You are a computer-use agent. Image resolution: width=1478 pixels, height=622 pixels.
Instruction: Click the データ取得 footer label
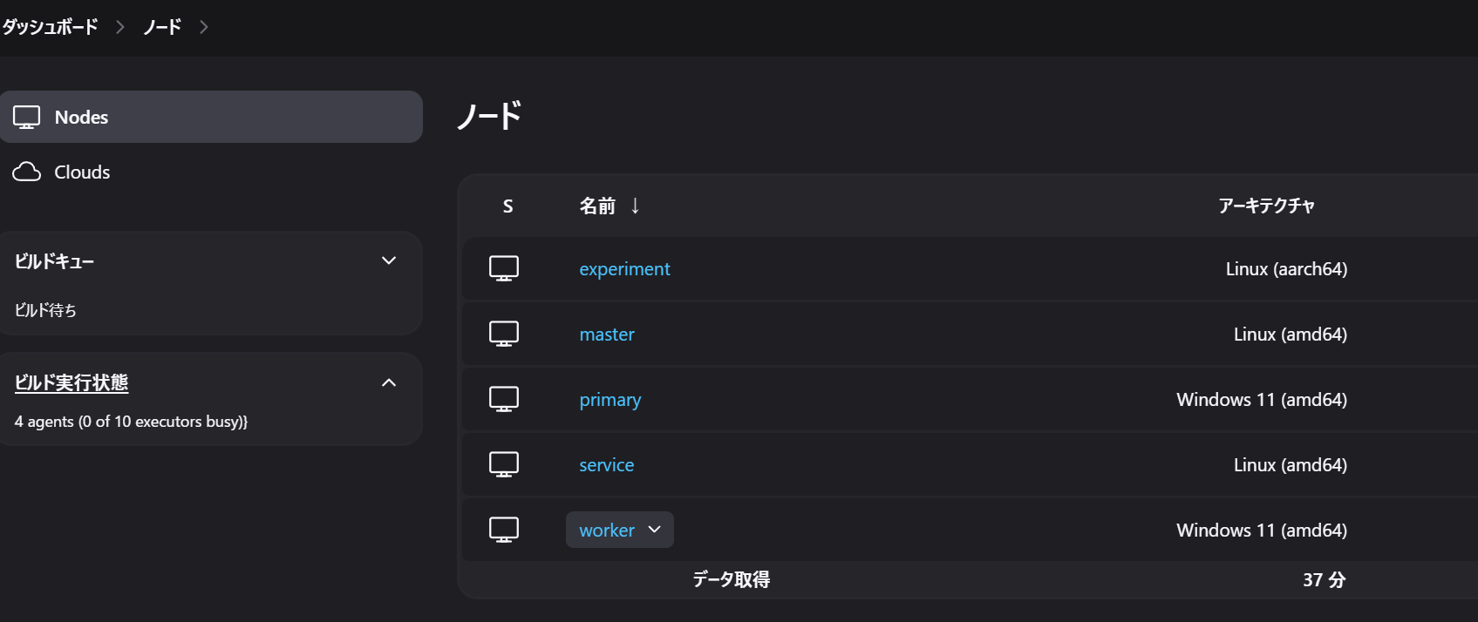point(731,579)
